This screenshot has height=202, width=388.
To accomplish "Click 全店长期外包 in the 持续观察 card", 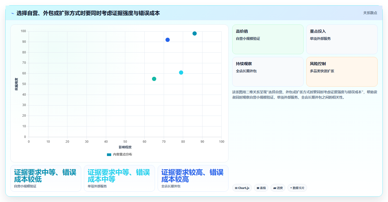I will 246,71.
